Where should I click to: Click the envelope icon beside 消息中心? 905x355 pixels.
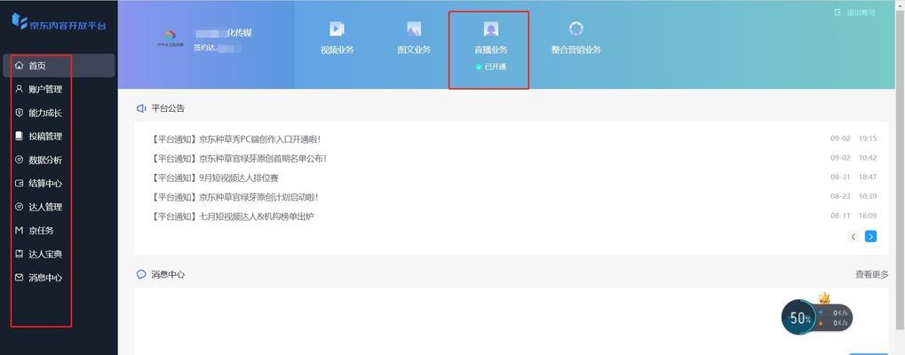19,277
